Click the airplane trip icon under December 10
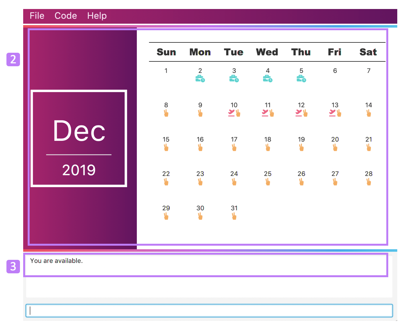 [x=231, y=113]
